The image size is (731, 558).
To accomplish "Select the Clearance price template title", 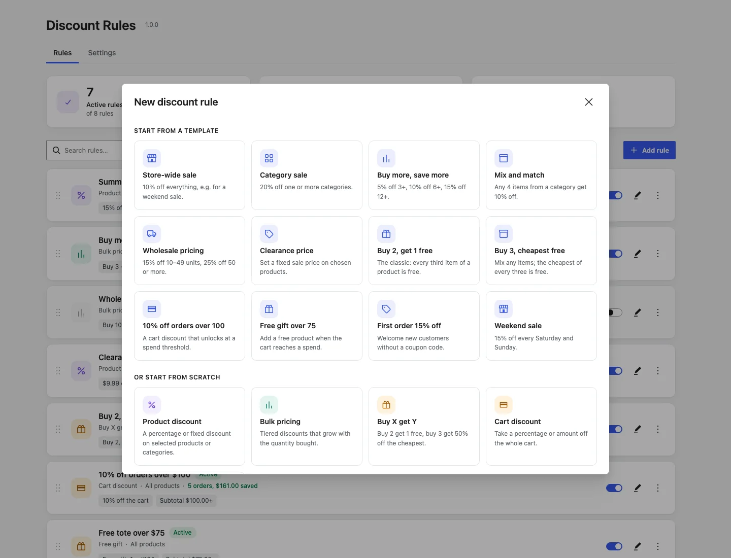I will (286, 251).
